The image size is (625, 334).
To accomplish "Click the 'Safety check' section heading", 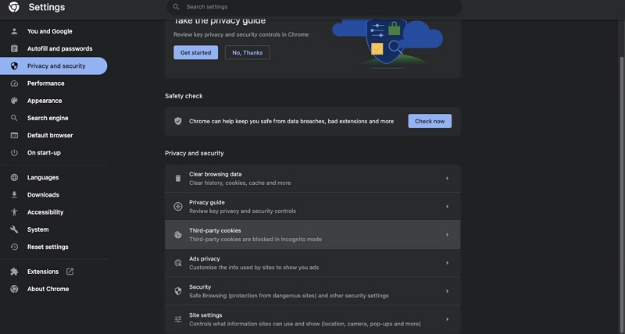I will [184, 96].
